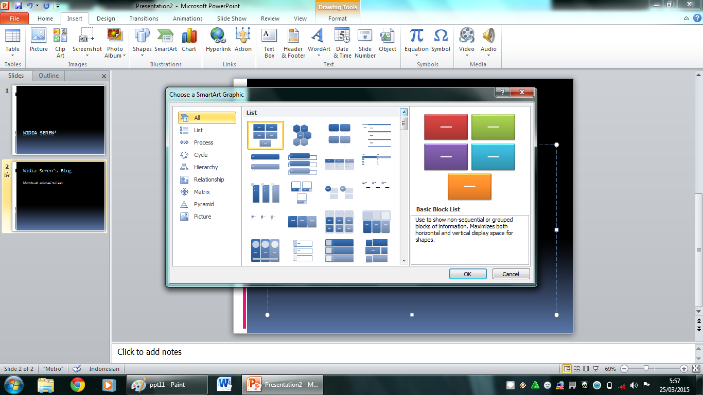This screenshot has width=703, height=395.
Task: Cancel the SmartArt graphic dialog
Action: point(511,274)
